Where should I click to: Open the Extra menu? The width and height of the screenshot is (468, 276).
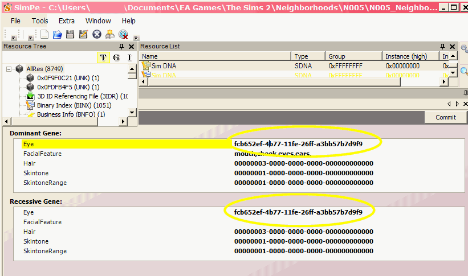67,21
